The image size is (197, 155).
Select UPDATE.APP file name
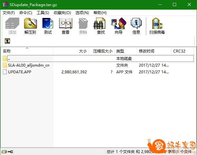pyautogui.click(x=20, y=72)
